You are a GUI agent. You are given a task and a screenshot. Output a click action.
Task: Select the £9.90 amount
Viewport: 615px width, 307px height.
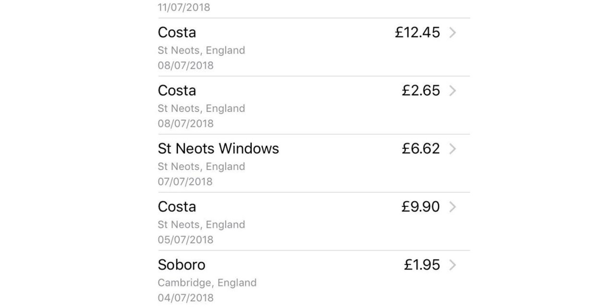pos(420,207)
